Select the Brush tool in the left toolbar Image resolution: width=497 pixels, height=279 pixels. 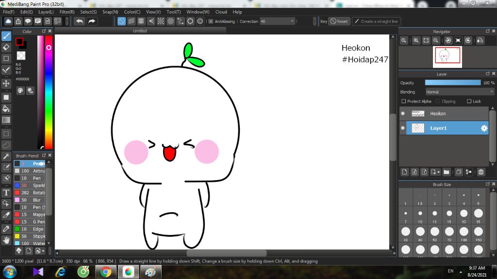[6, 36]
